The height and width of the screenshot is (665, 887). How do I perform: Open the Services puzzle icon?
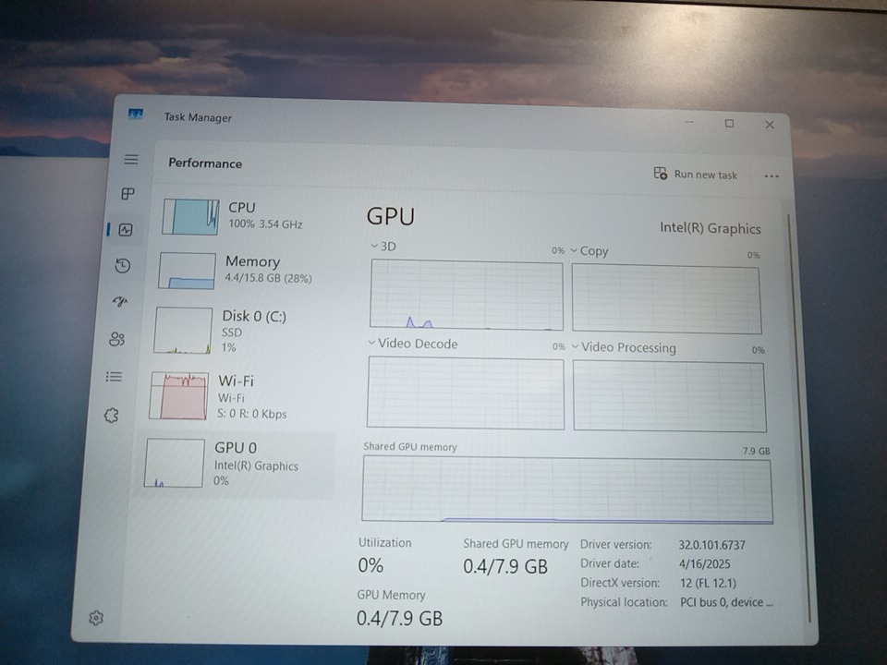tap(111, 416)
